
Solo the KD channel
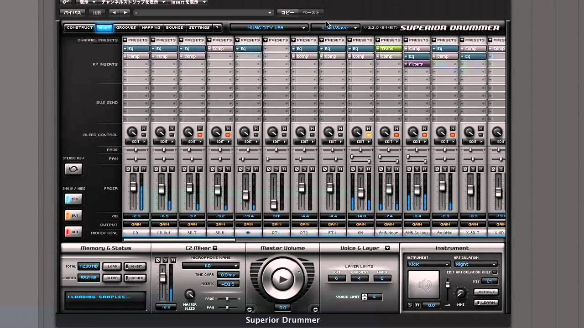point(136,169)
